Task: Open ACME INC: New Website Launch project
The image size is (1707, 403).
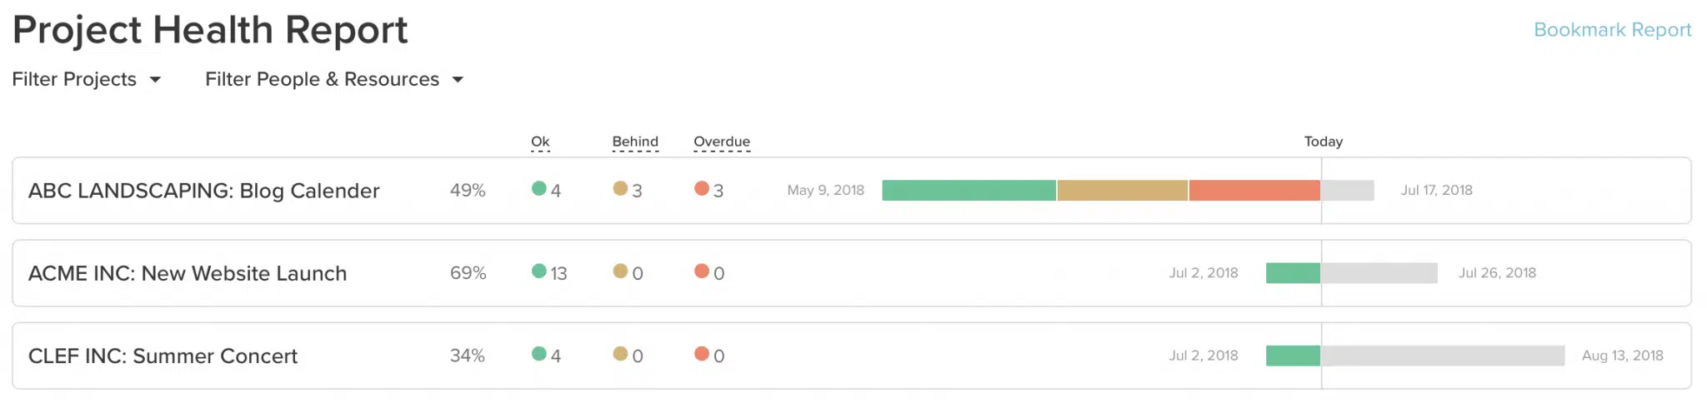Action: tap(188, 273)
